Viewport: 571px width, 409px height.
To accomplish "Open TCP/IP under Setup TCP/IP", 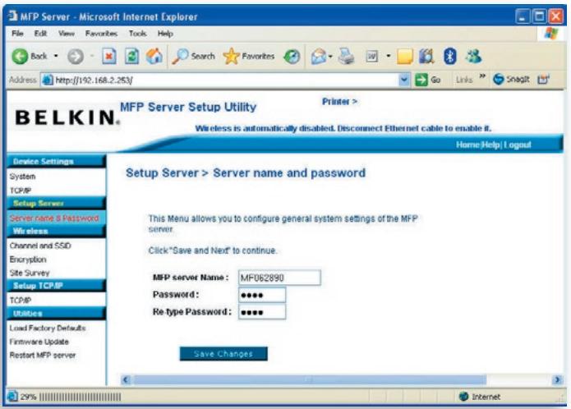I will click(21, 301).
